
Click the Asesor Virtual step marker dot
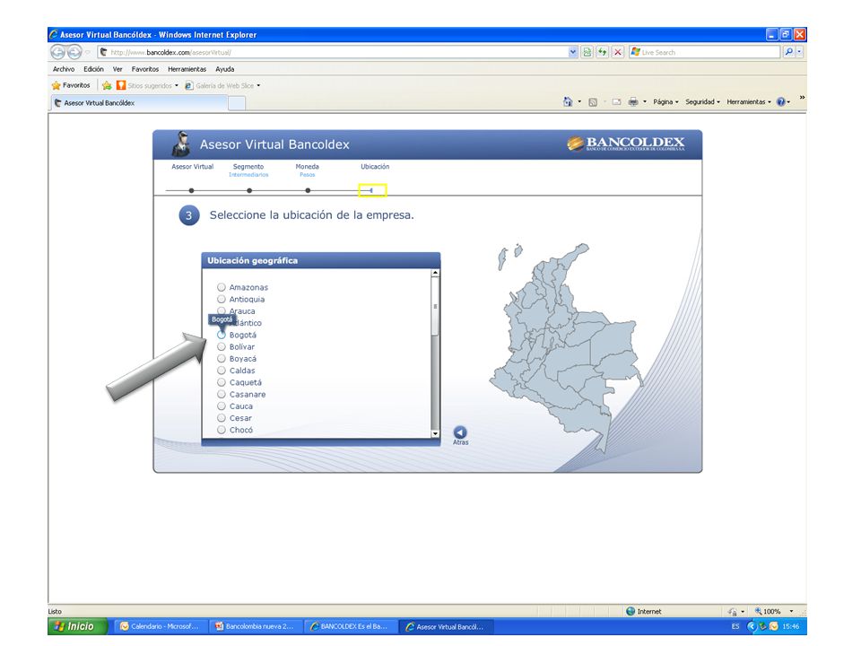click(x=191, y=190)
